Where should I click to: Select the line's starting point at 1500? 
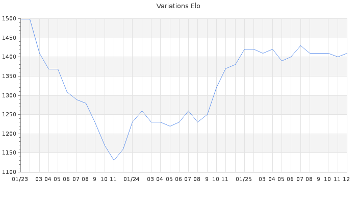pyautogui.click(x=20, y=19)
